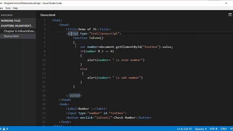Click the "is odd number" string
233x131 pixels.
click(127, 78)
